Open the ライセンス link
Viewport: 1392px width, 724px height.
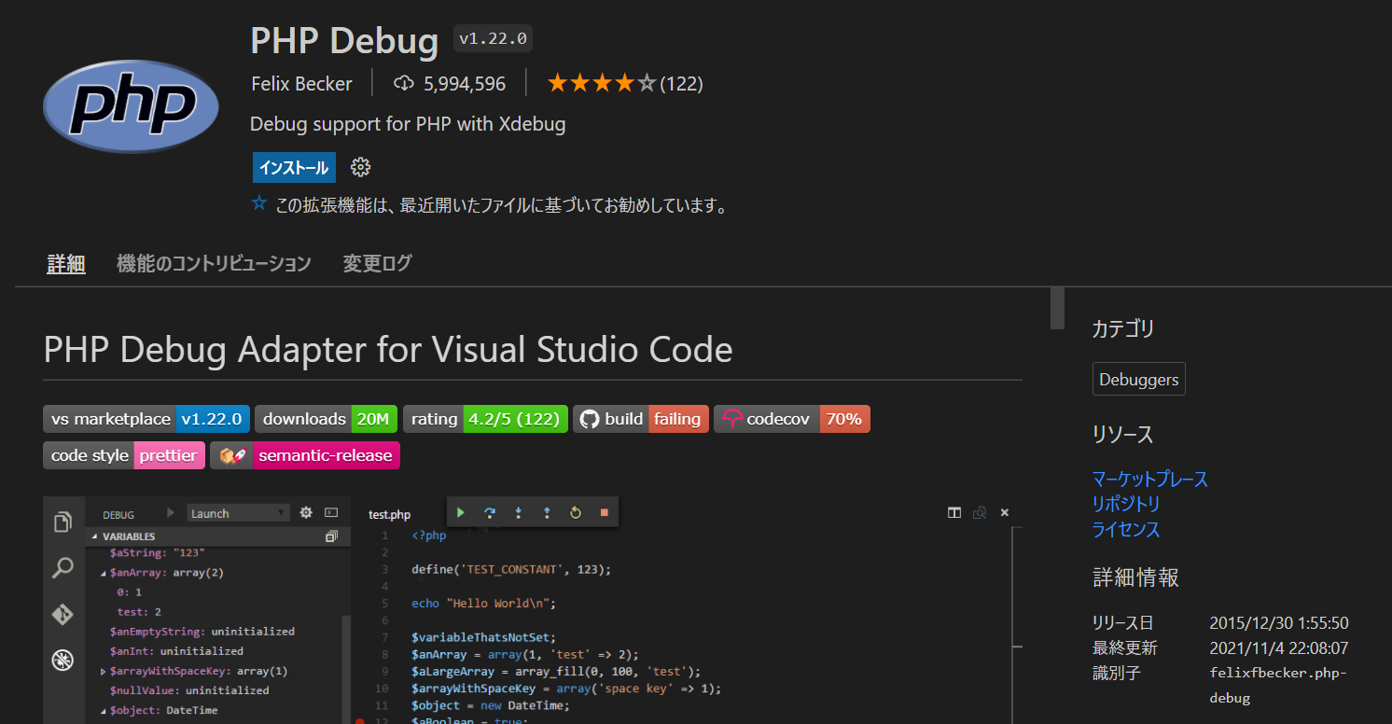(x=1126, y=529)
